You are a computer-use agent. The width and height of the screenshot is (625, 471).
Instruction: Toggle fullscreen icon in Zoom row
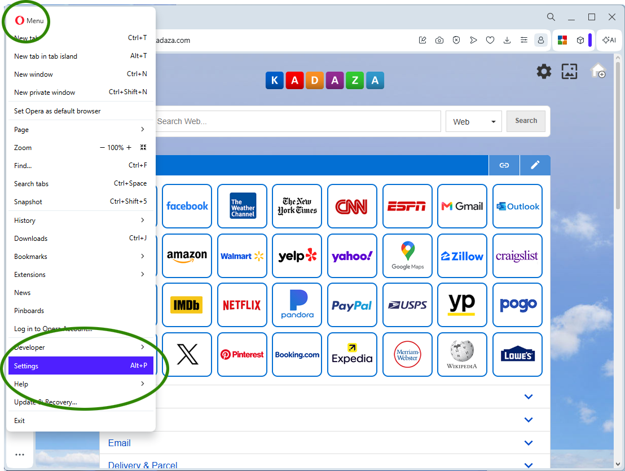tap(143, 147)
